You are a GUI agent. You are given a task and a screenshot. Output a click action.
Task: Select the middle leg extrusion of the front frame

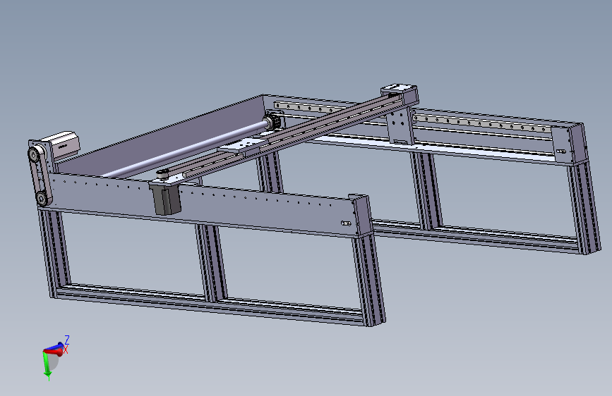pyautogui.click(x=212, y=264)
